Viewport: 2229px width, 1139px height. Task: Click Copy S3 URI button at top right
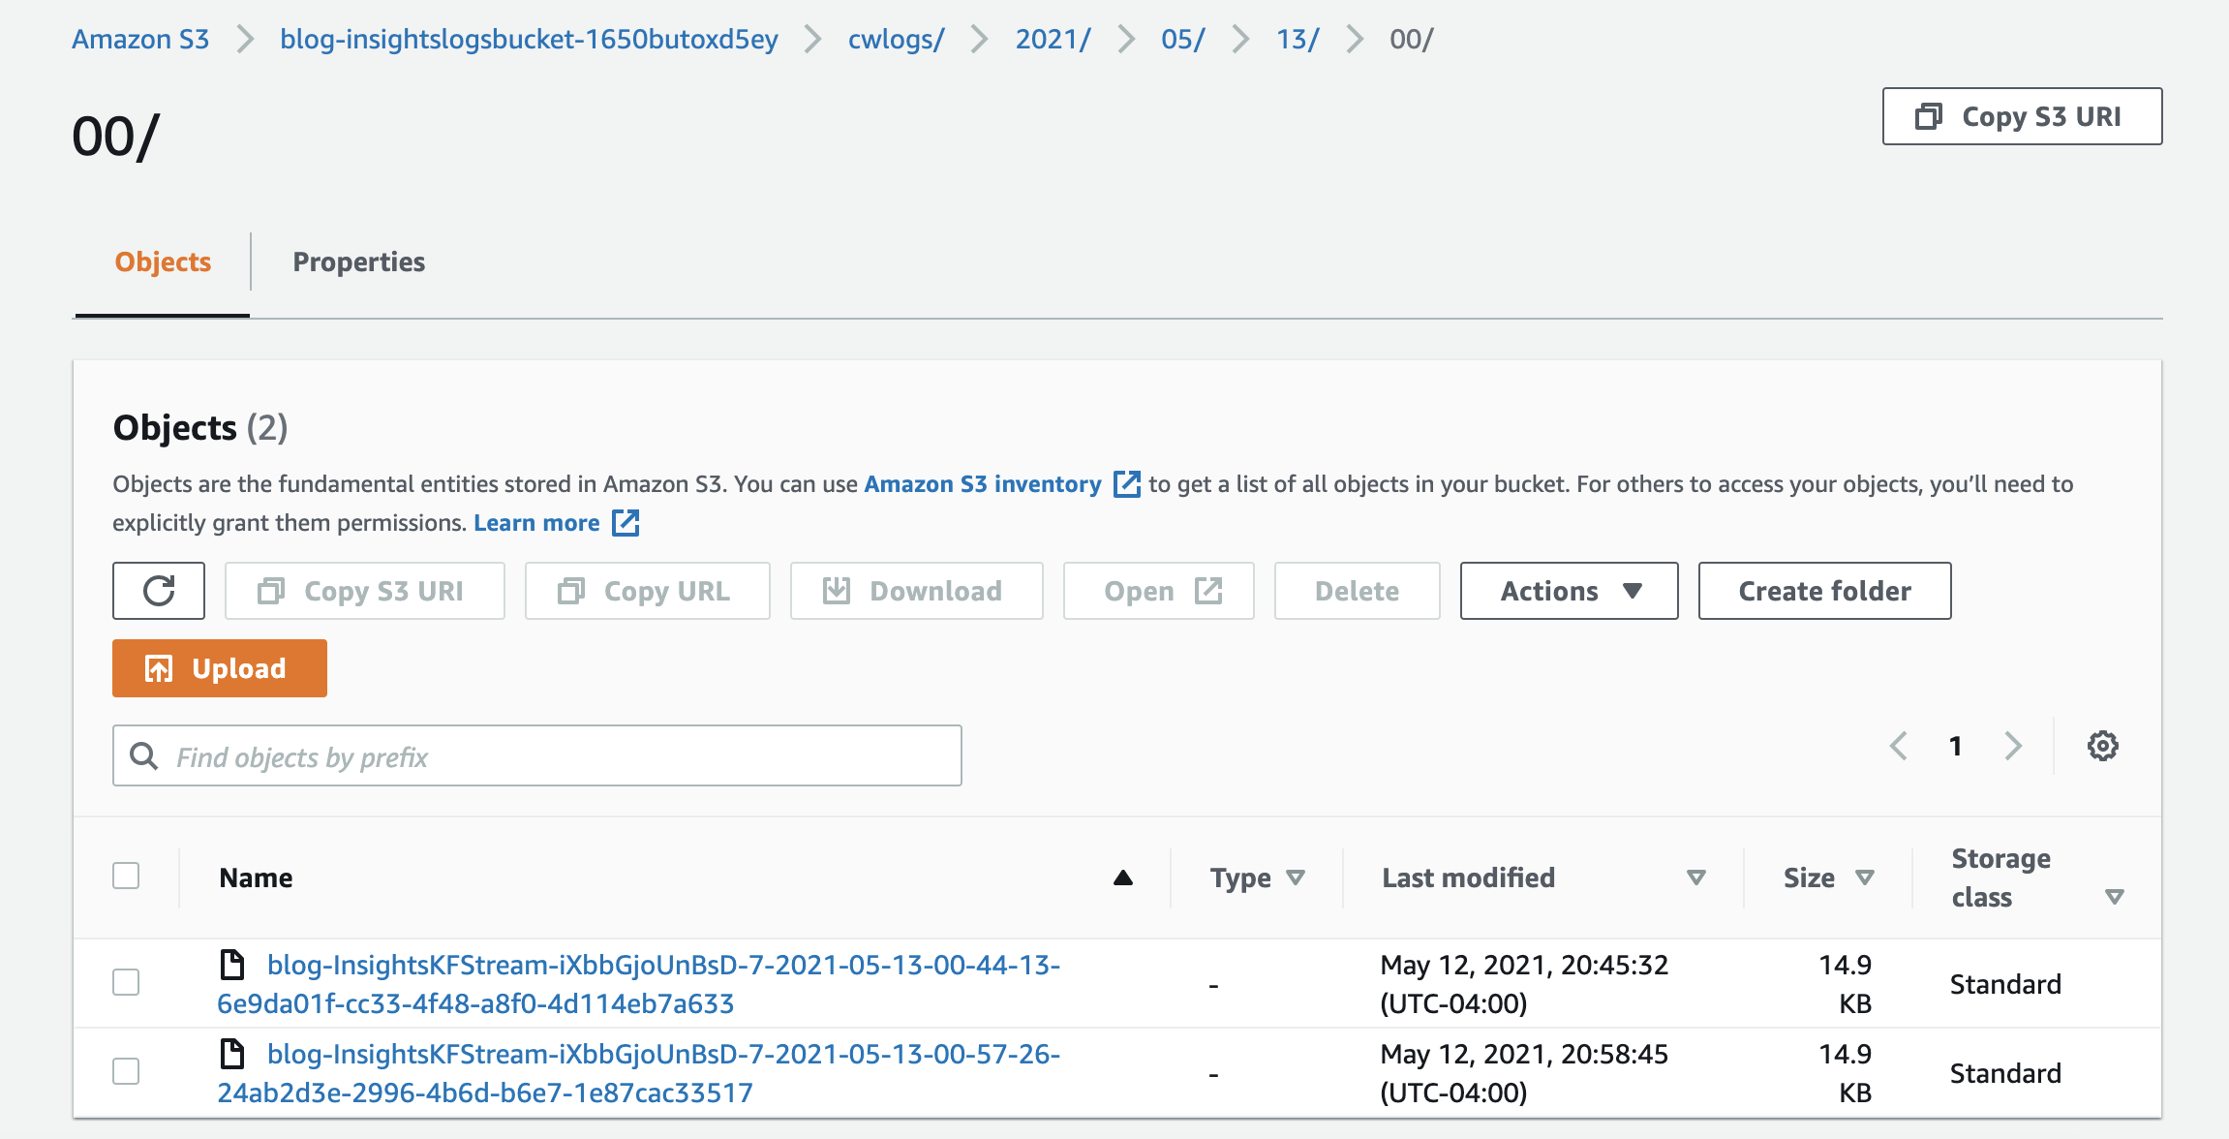(x=2022, y=116)
